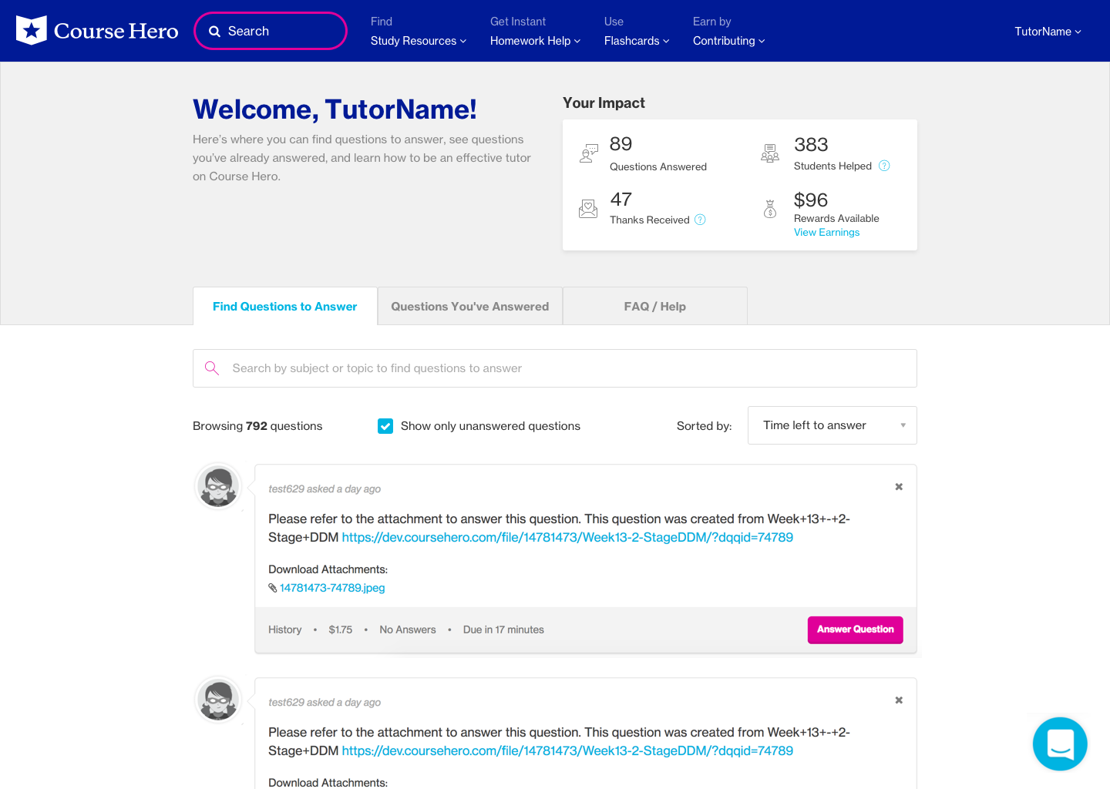Click the View Earnings link
The height and width of the screenshot is (789, 1110).
click(826, 233)
